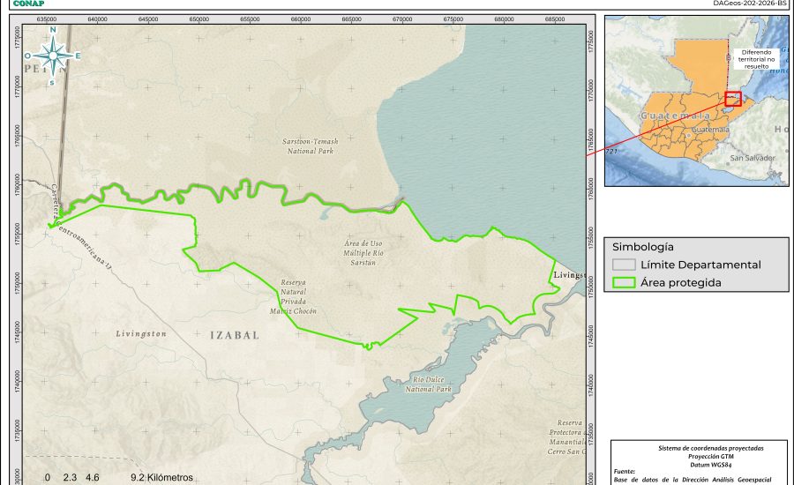This screenshot has width=794, height=485.
Task: Select the gray Límite Departamental legend symbol
Action: point(624,265)
